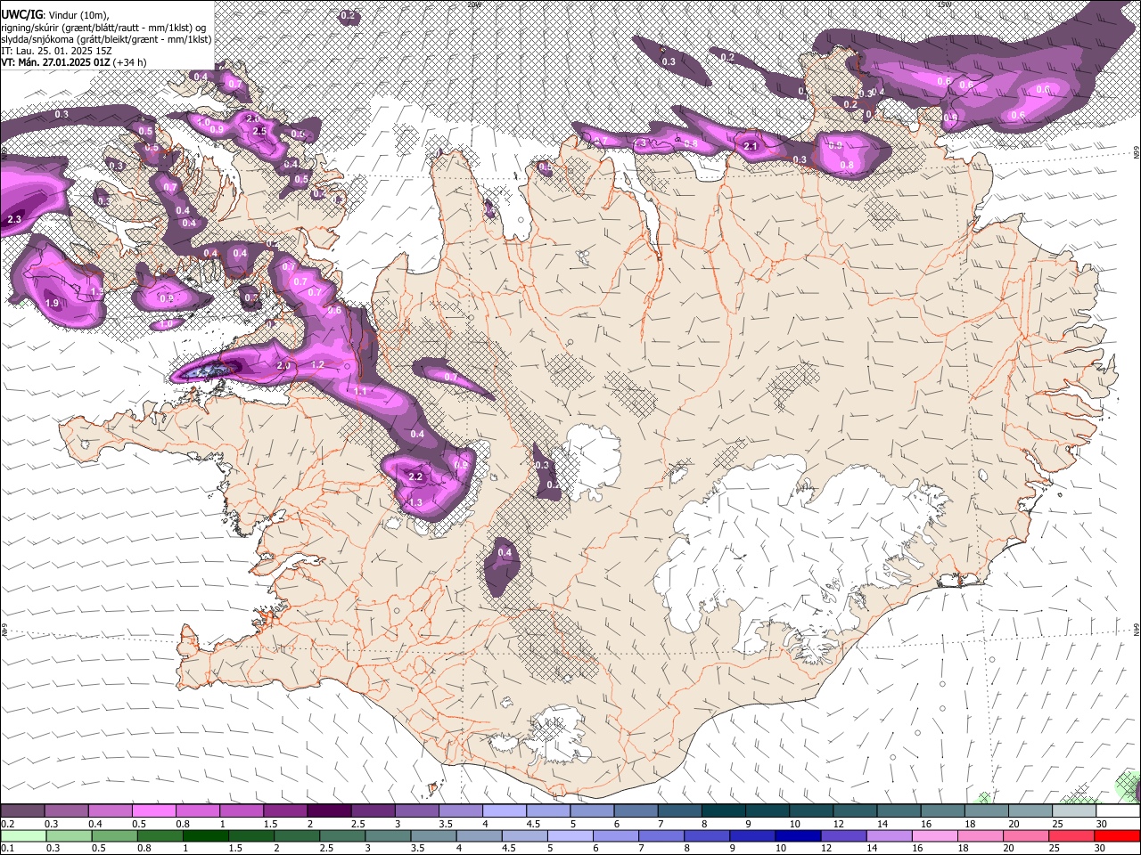This screenshot has height=855, width=1141.
Task: Click the 'IT: Lau. 25. 01. 2025 15Z' line
Action: (56, 51)
